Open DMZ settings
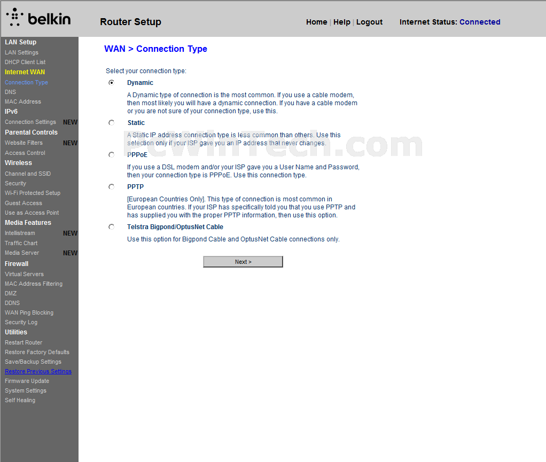546x462 pixels. [x=11, y=294]
